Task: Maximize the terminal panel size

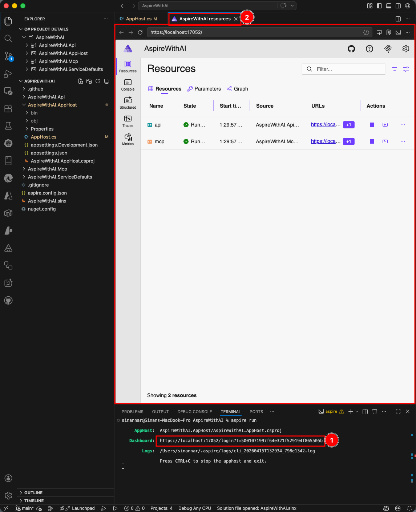Action: (398, 411)
